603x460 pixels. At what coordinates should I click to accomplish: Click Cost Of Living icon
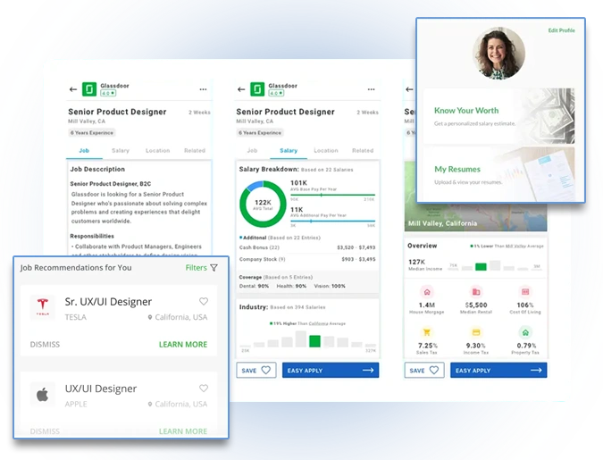(x=525, y=292)
